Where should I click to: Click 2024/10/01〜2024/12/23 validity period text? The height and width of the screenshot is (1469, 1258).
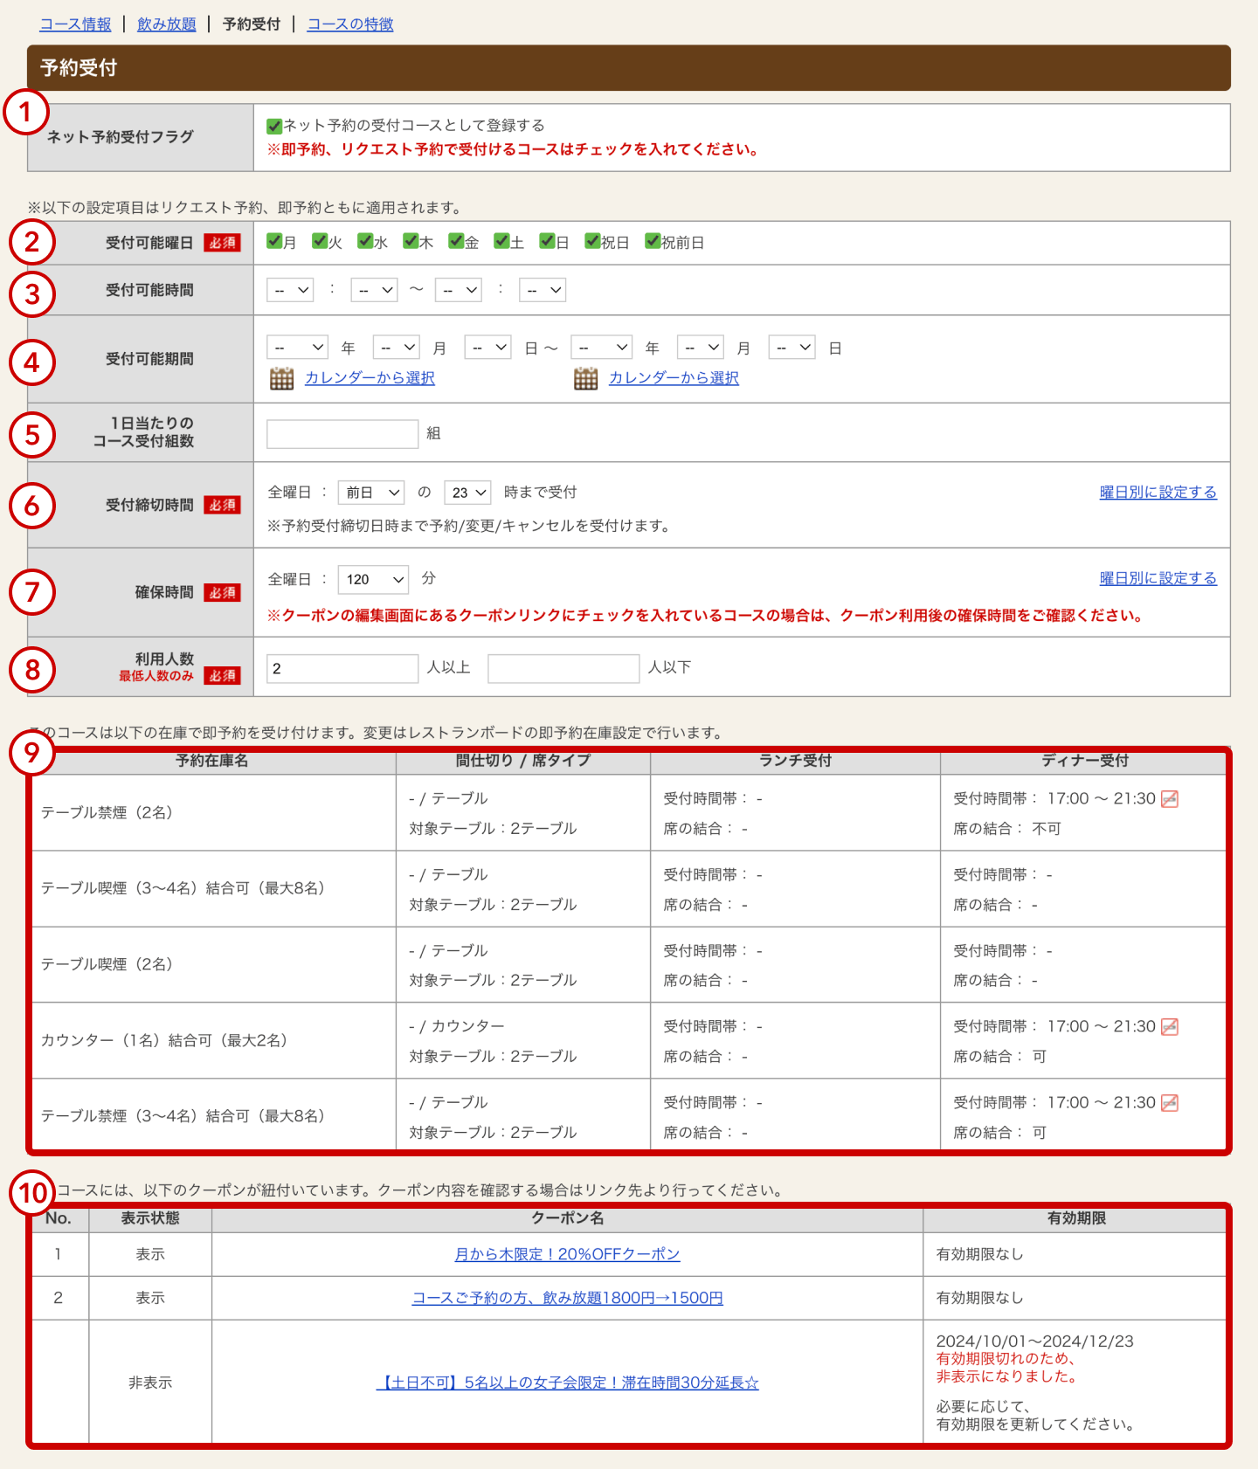coord(1034,1341)
